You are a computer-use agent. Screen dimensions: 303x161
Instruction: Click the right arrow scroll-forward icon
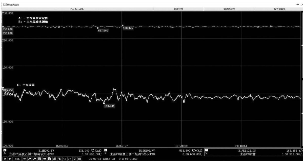[25, 159]
